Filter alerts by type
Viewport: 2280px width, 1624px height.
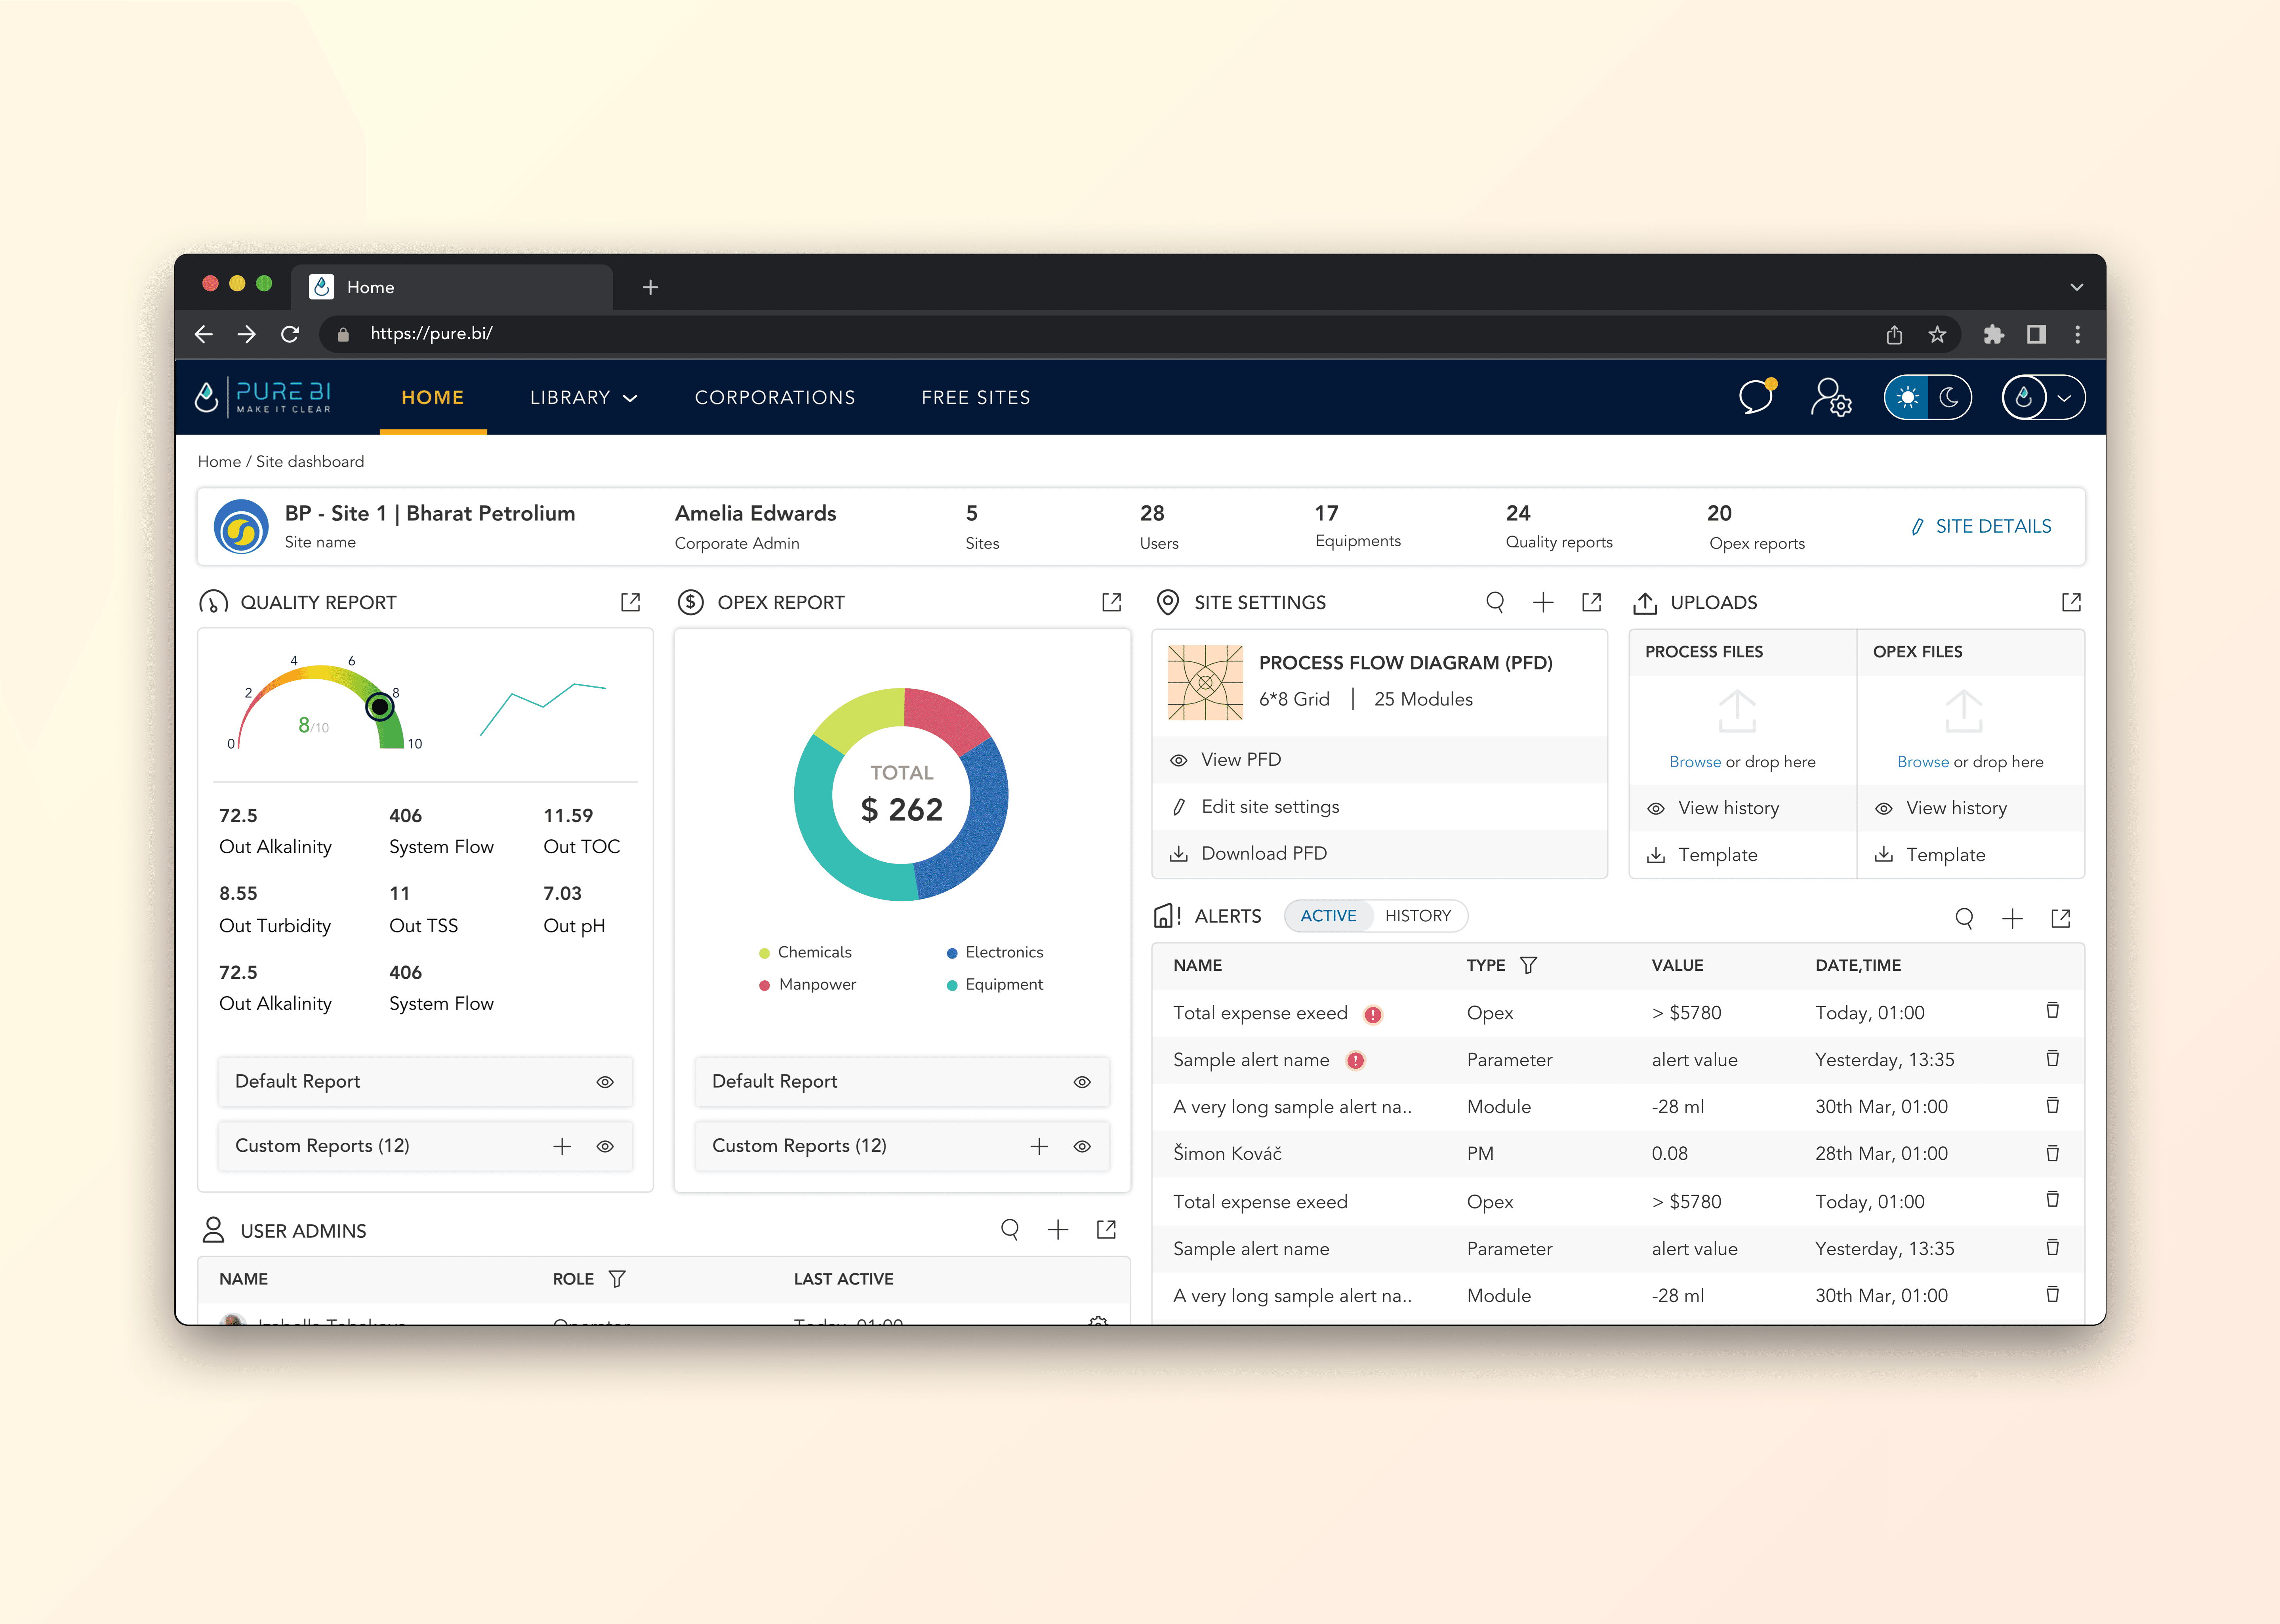(1528, 965)
